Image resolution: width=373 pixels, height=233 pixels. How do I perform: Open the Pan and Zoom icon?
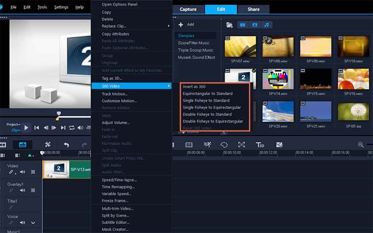click(241, 144)
